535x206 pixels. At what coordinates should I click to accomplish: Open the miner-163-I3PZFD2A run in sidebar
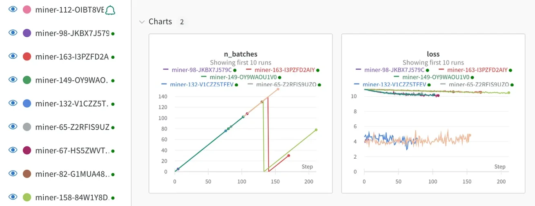pyautogui.click(x=72, y=57)
